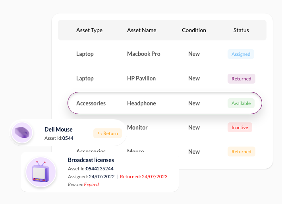This screenshot has height=204, width=282.
Task: Open the Macbook Pro asset entry
Action: point(143,54)
